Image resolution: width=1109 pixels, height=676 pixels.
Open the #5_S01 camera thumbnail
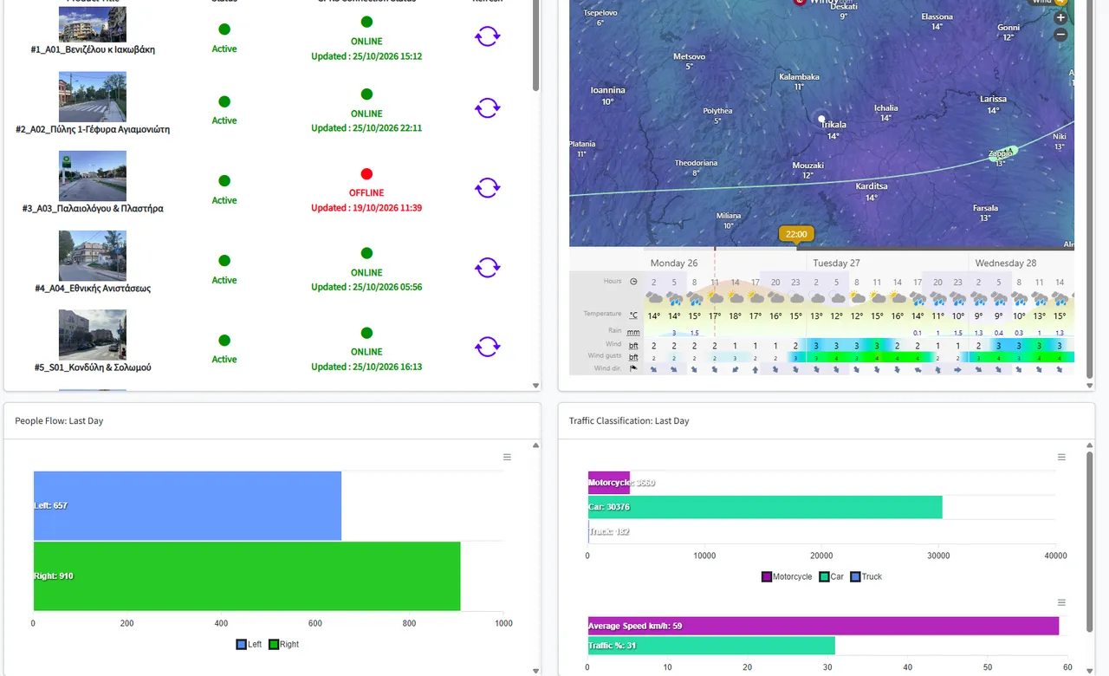(x=93, y=335)
